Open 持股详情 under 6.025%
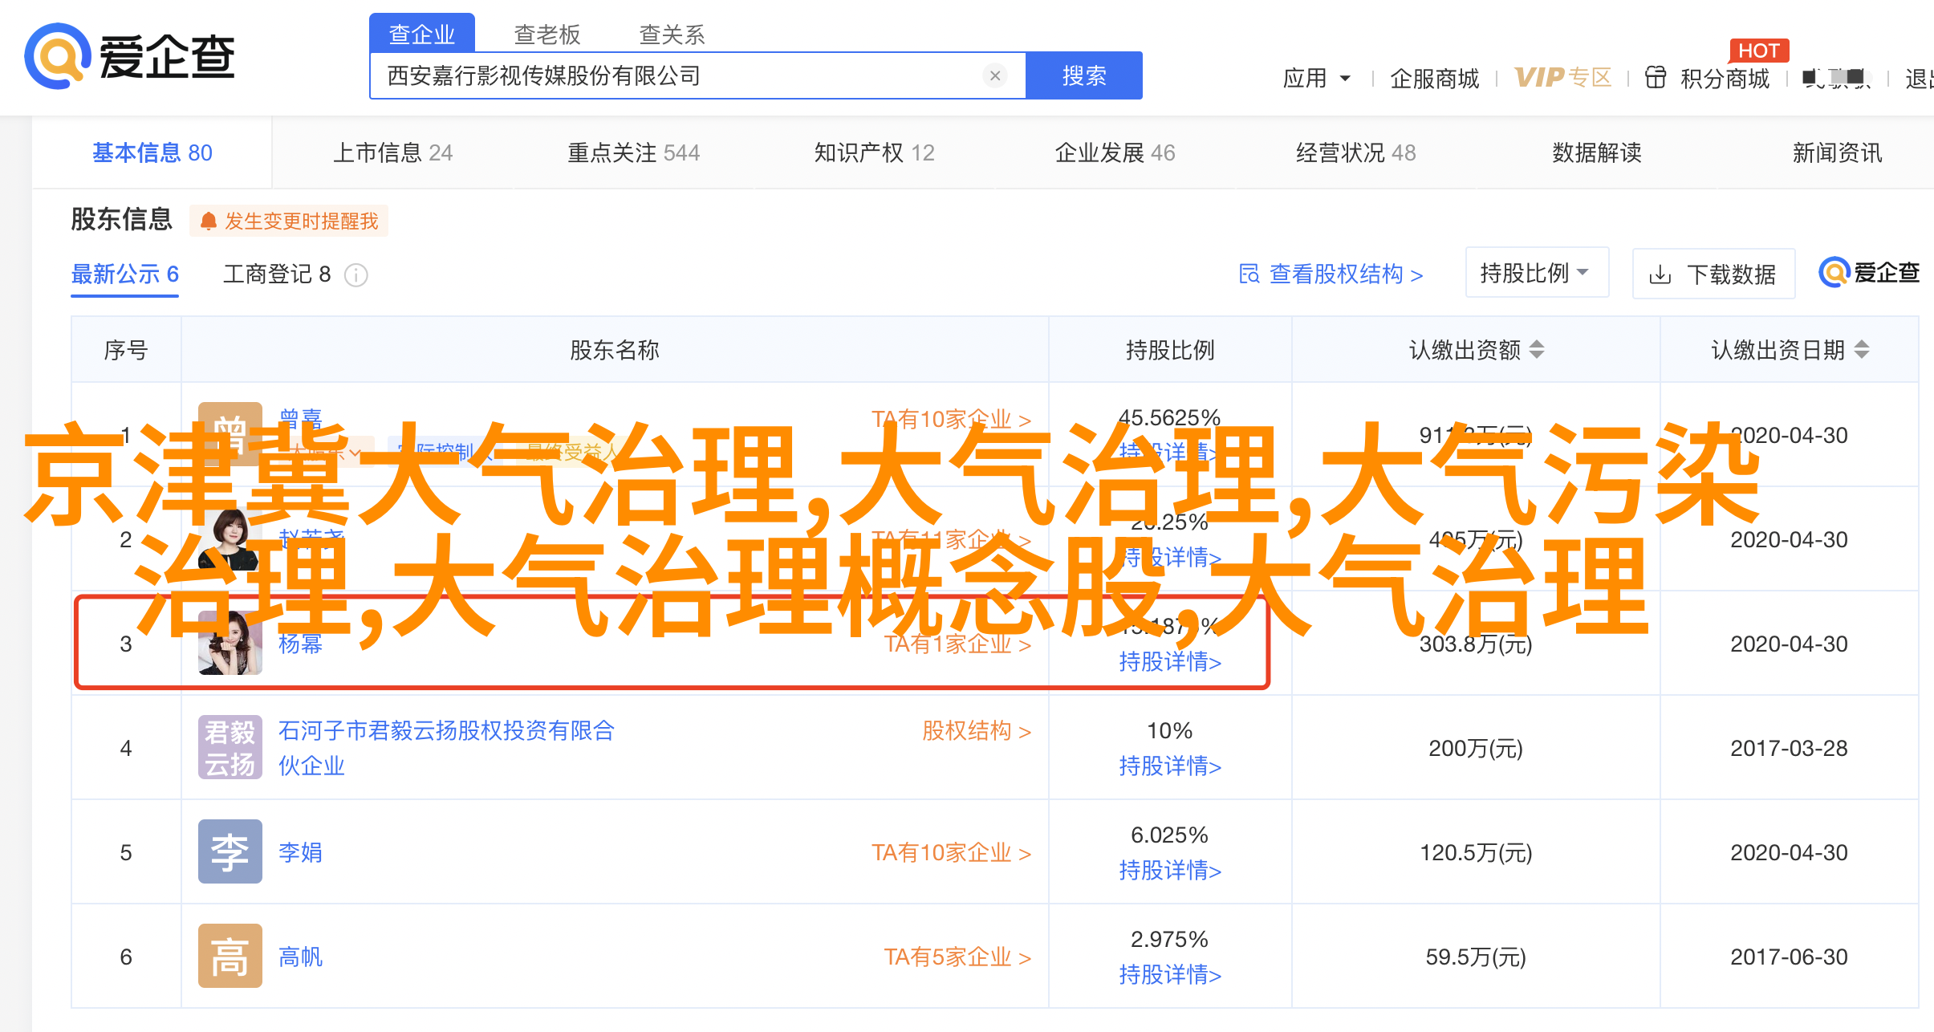The height and width of the screenshot is (1032, 1934). click(1170, 870)
